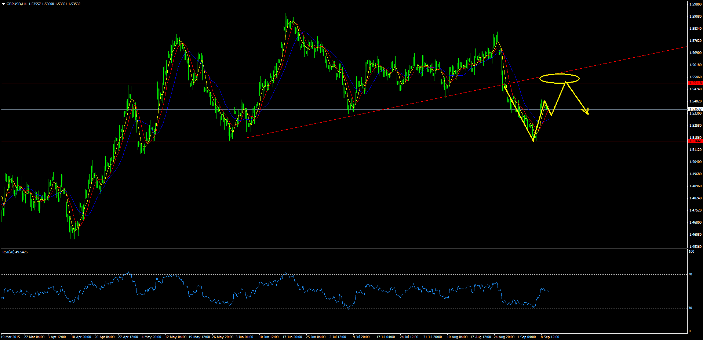Click the 1.47520 price scale label
The height and width of the screenshot is (340, 703).
point(696,210)
